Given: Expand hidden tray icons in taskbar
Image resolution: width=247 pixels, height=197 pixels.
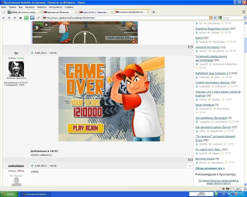Looking at the screenshot, I should tap(229, 194).
